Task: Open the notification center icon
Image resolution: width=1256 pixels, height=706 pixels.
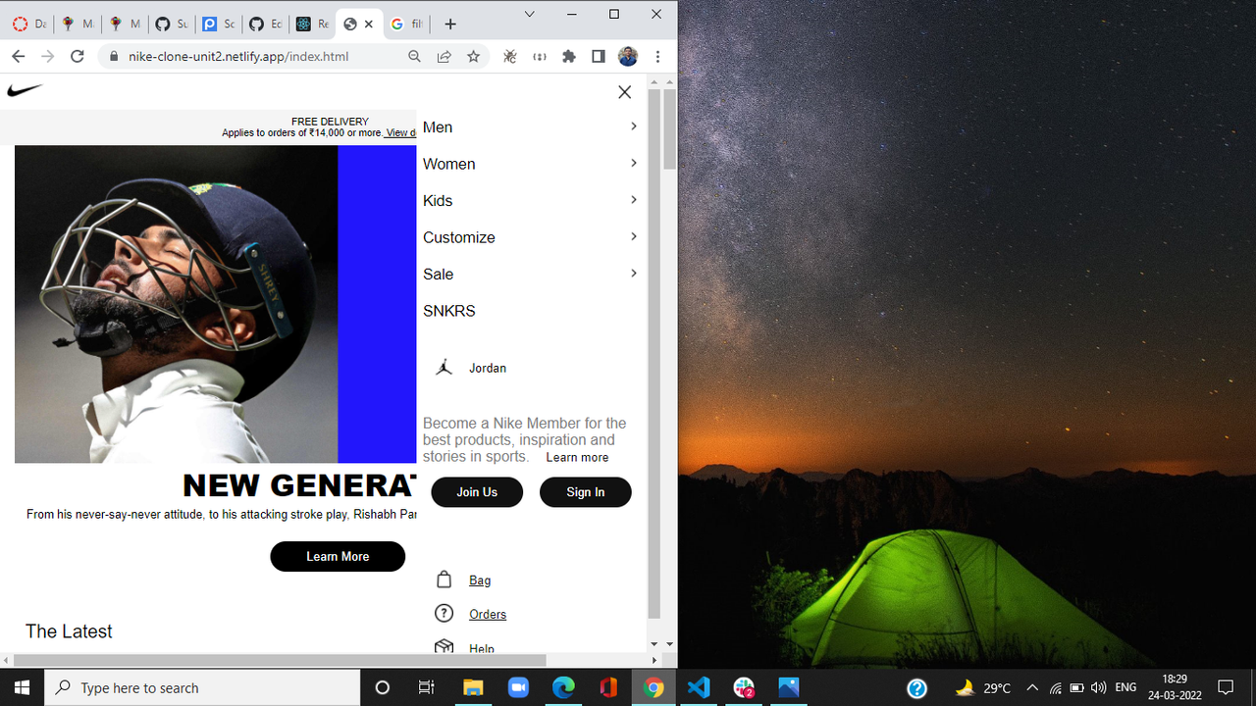Action: 1226,687
